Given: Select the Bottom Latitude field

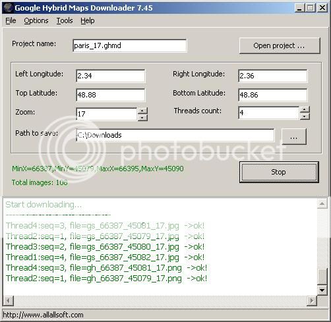Looking at the screenshot, I should click(273, 95).
